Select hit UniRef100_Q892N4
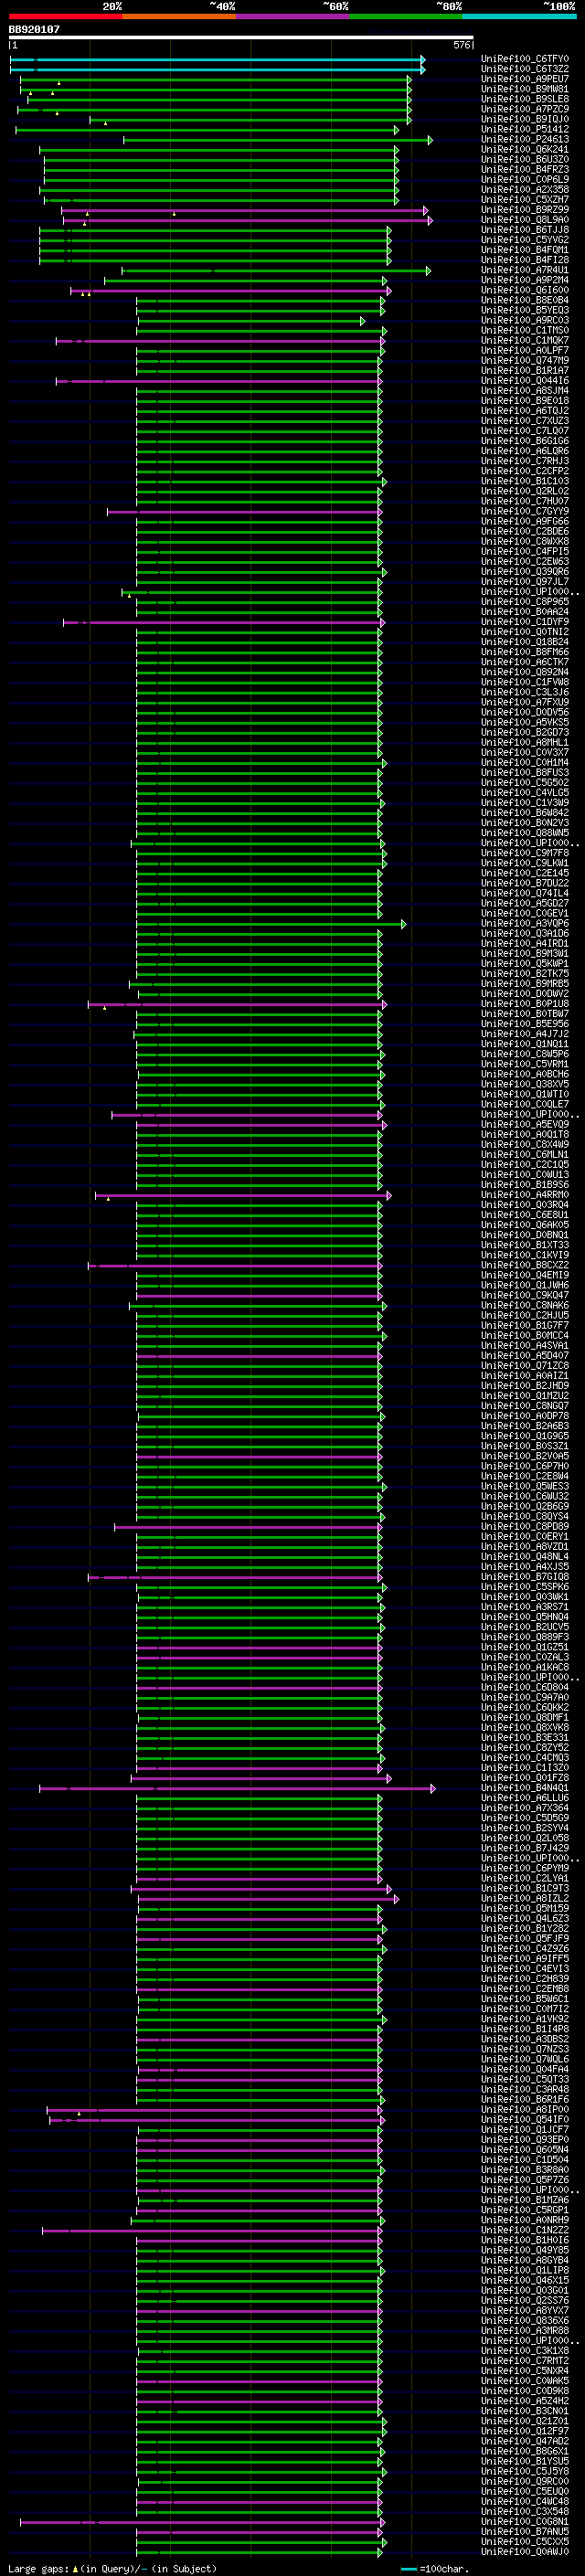The image size is (585, 2576). [525, 672]
